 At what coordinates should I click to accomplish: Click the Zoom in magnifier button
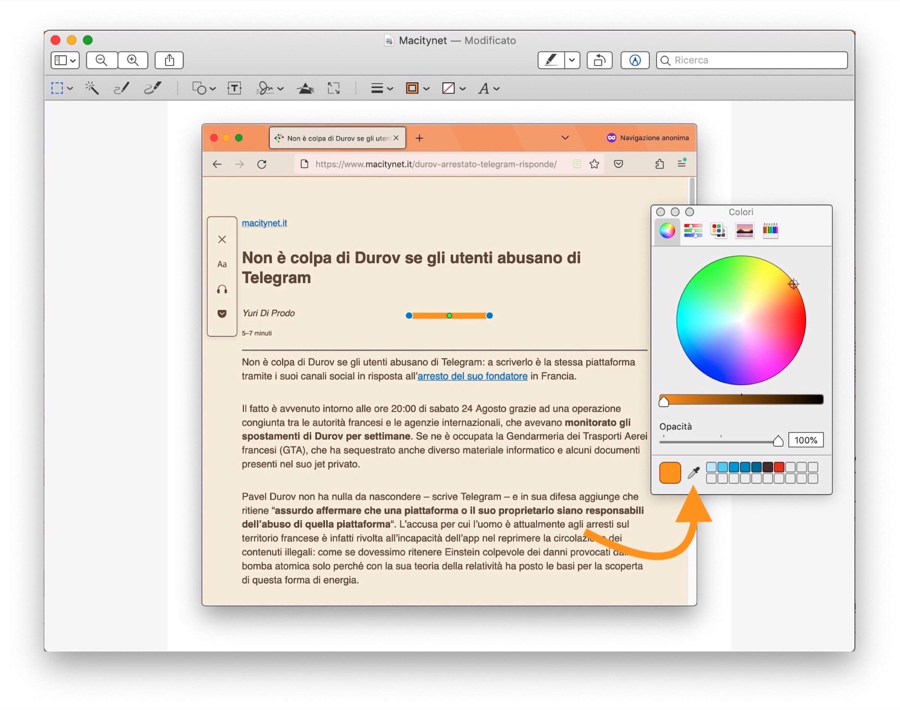pyautogui.click(x=133, y=60)
